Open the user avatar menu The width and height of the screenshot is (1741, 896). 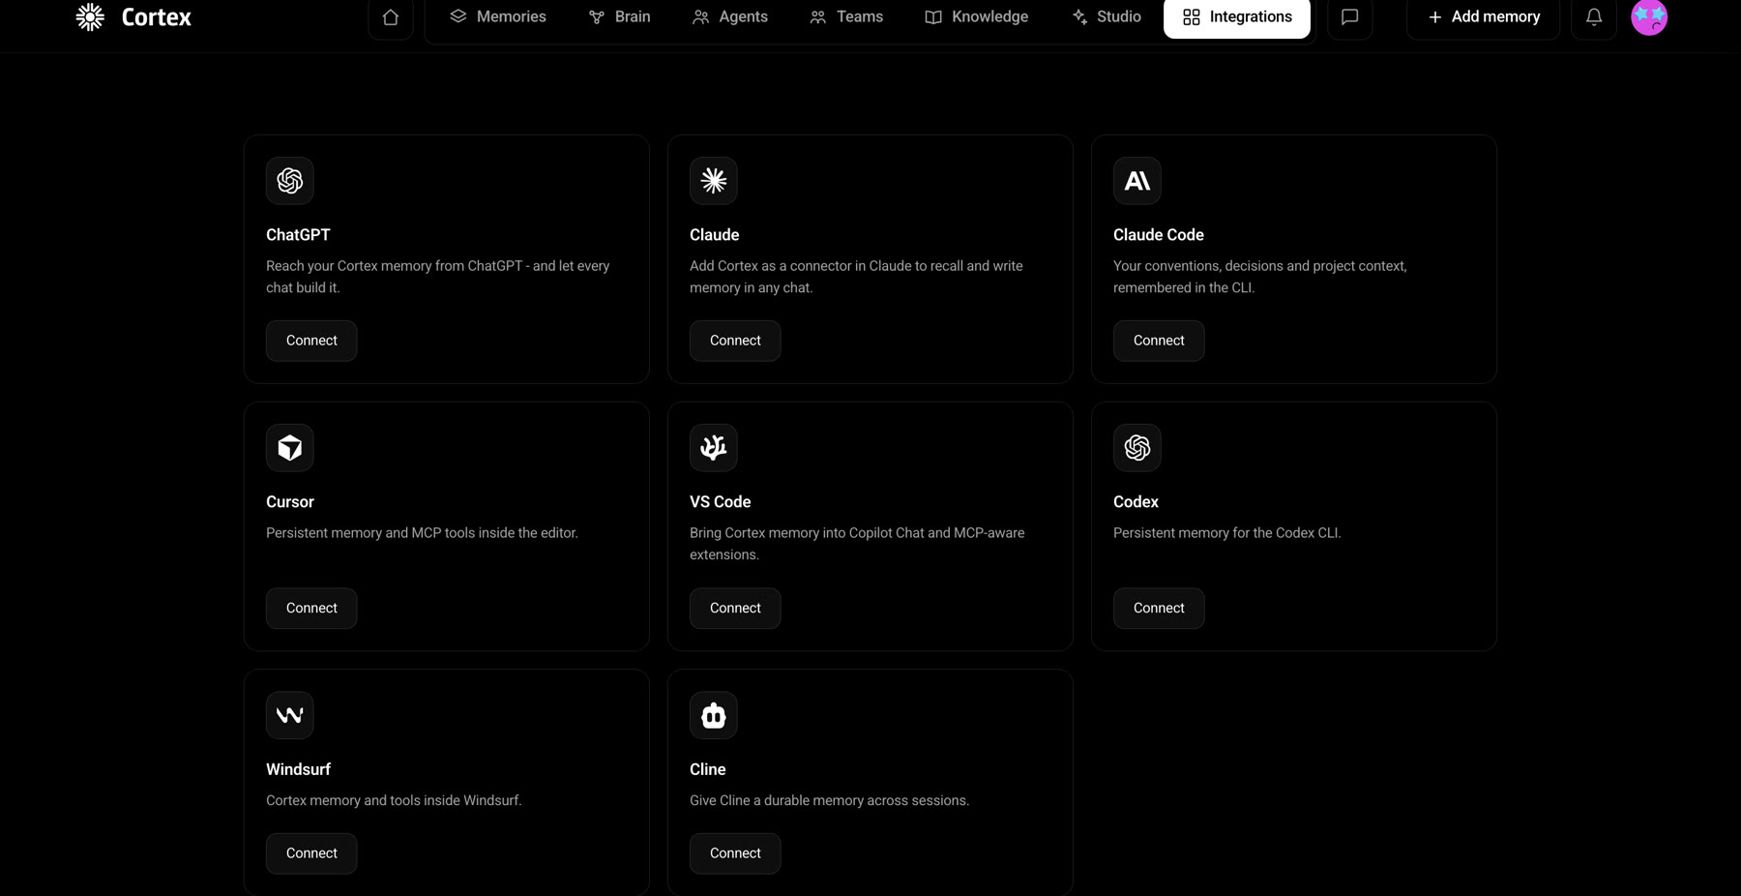(x=1649, y=17)
